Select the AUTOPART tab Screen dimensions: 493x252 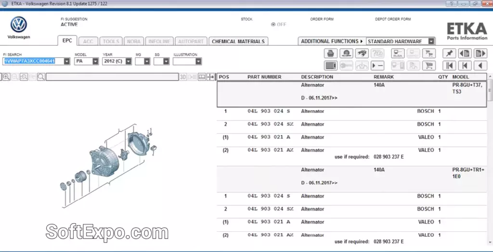coord(191,41)
